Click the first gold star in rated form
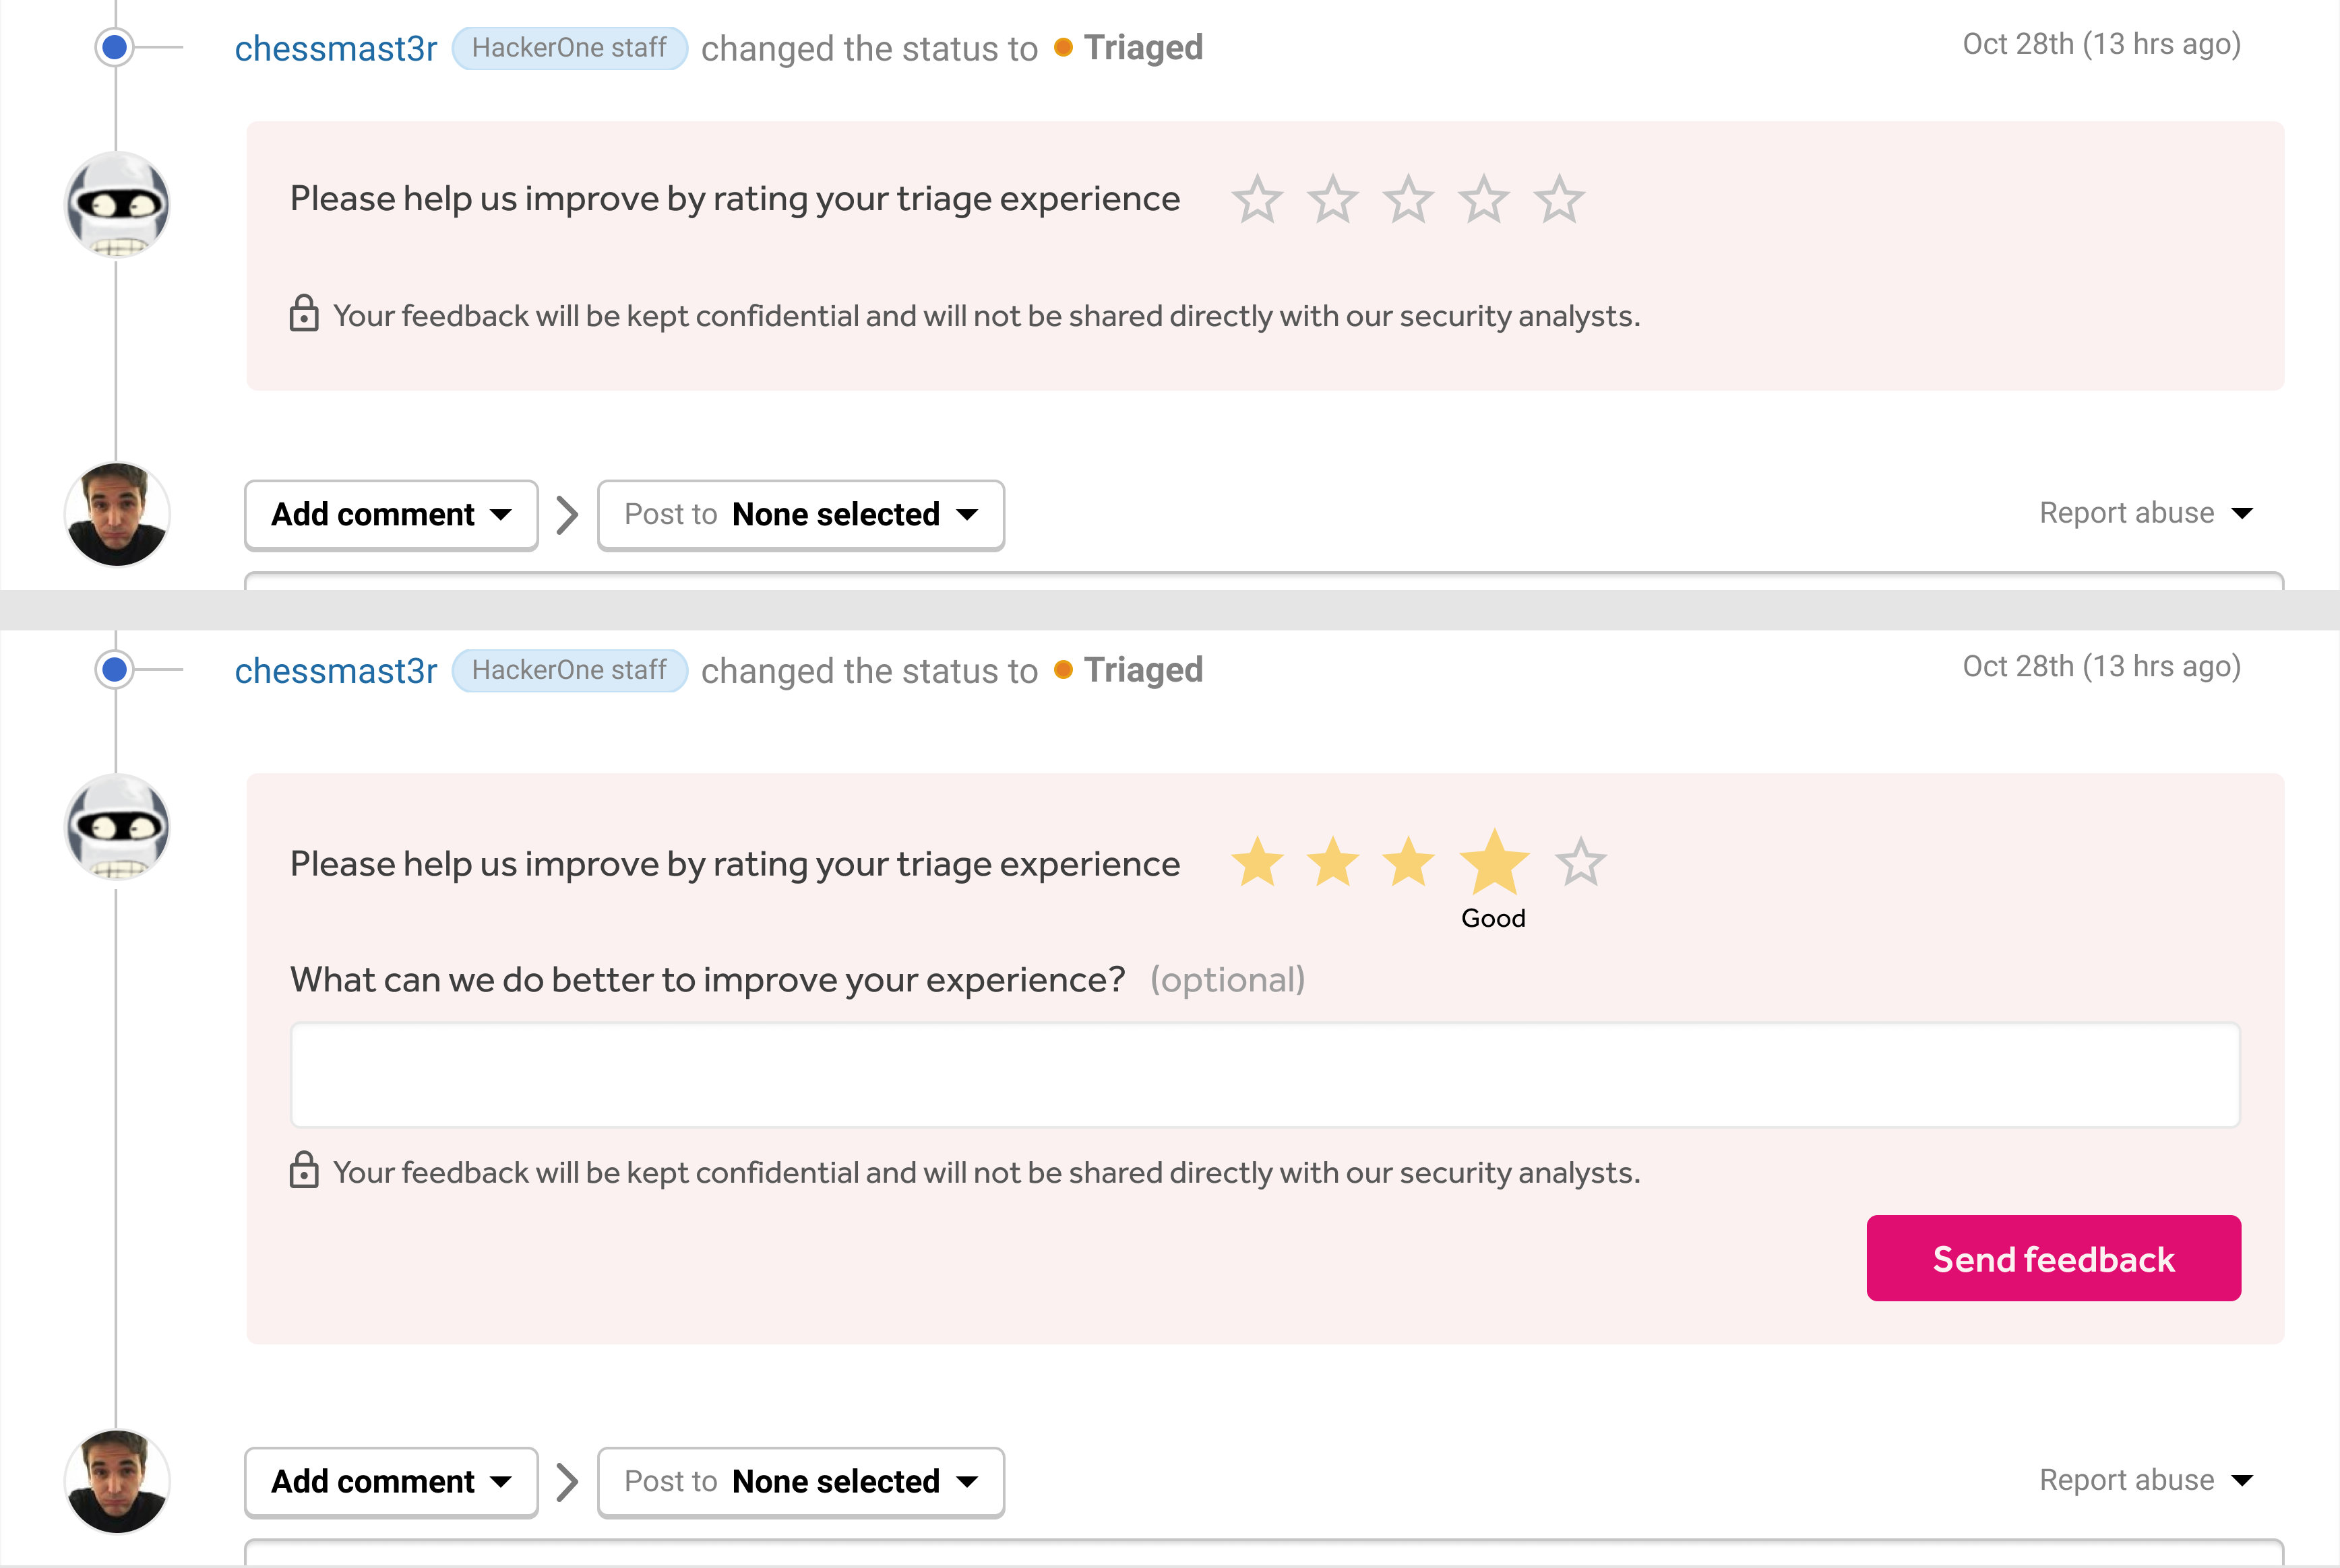Image resolution: width=2340 pixels, height=1568 pixels. tap(1256, 862)
